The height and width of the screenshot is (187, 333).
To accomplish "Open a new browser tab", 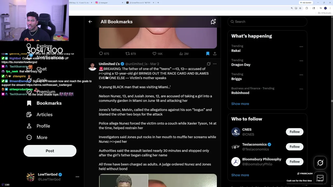I will coord(158,3).
